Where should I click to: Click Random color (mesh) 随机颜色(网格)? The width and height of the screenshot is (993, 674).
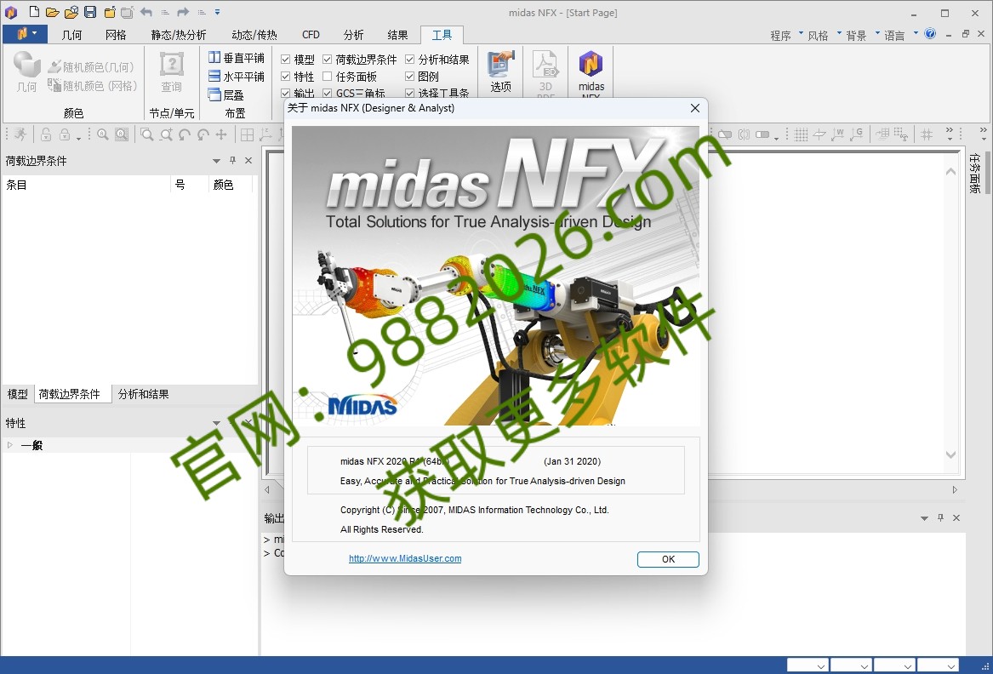point(93,85)
